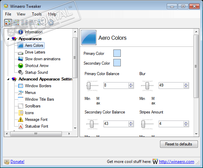Pick the Primary Color swatch
Screen dimensions: 203x168
click(117, 53)
